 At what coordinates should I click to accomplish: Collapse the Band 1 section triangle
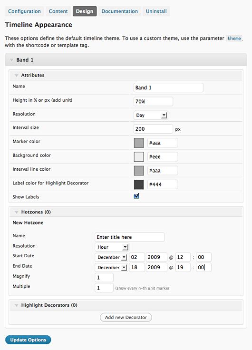pyautogui.click(x=11, y=60)
